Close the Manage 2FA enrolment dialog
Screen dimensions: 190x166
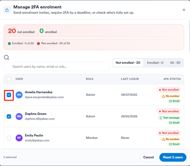(x=184, y=10)
